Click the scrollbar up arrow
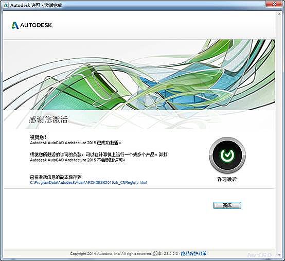The height and width of the screenshot is (261, 285). 279,14
